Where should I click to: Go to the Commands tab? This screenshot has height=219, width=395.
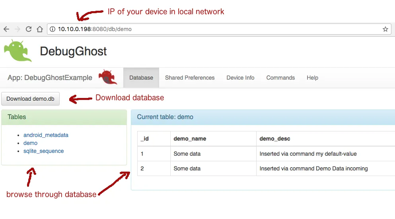coord(280,78)
